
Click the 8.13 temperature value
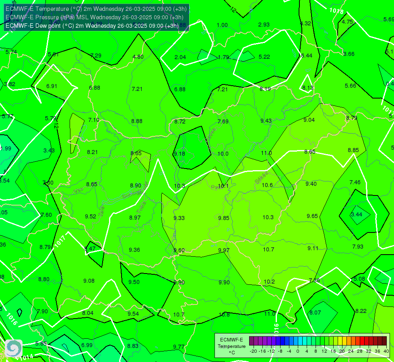[308, 88]
